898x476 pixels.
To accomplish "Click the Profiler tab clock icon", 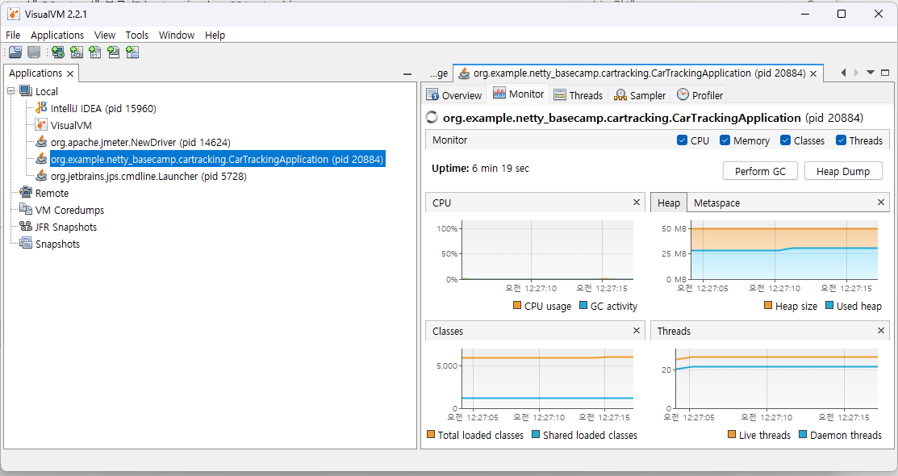I will click(683, 94).
